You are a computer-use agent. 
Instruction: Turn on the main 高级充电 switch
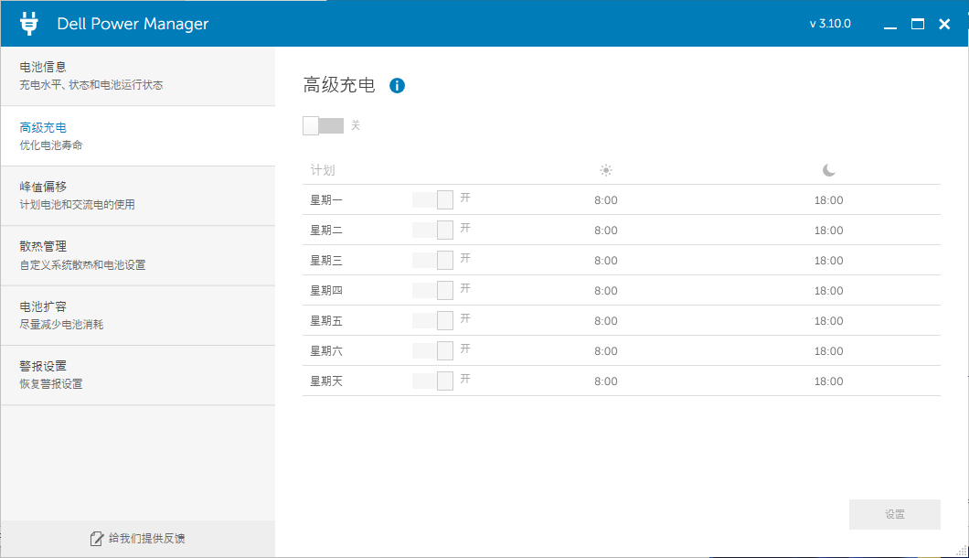tap(324, 125)
